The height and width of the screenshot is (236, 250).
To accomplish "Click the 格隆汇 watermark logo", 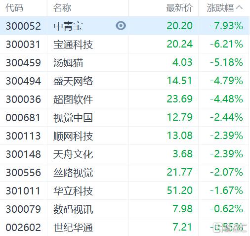I will pyautogui.click(x=230, y=228).
